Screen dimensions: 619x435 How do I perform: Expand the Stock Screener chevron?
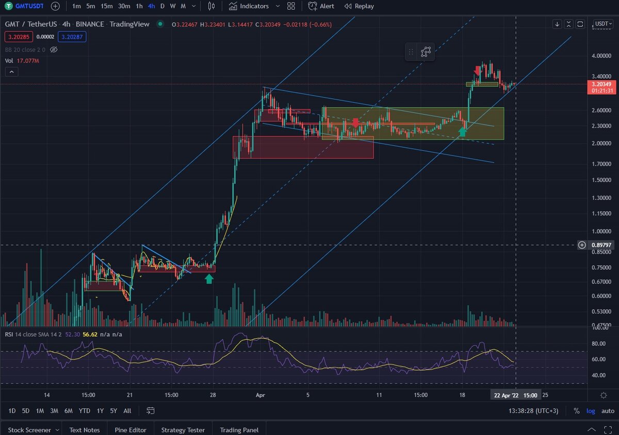[57, 430]
